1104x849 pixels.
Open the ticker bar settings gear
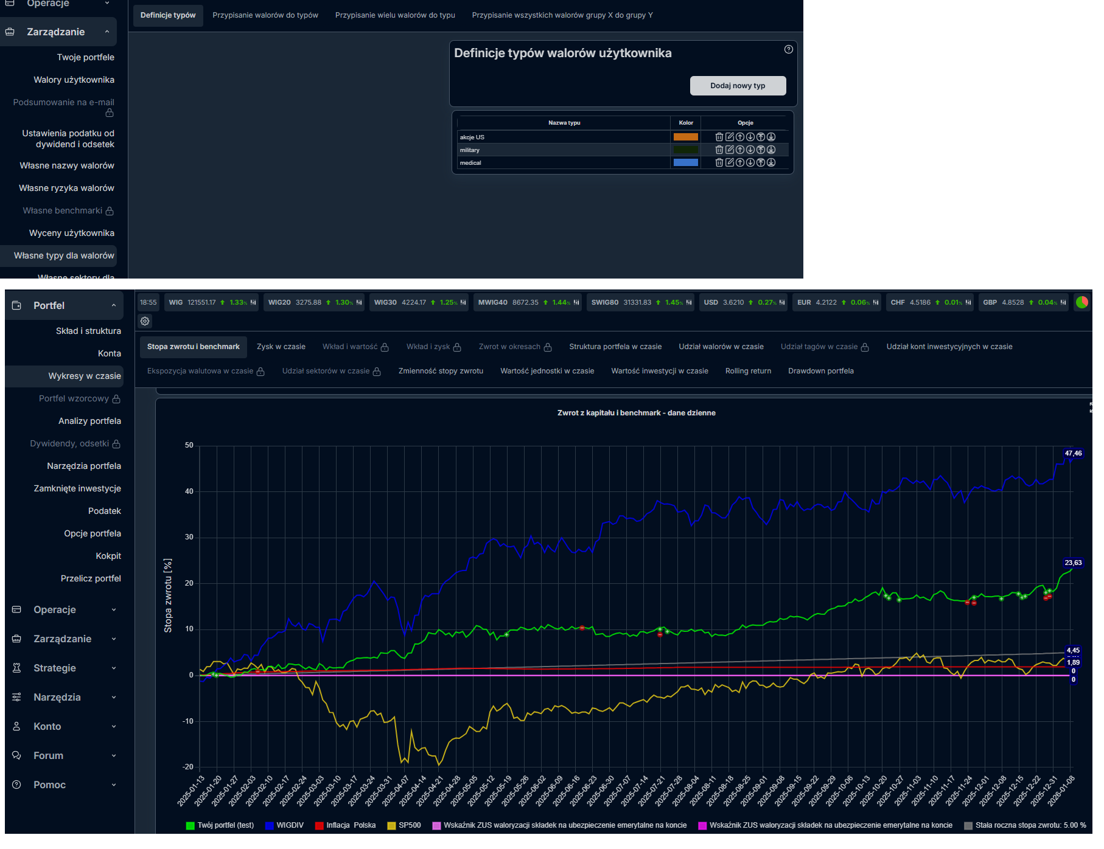(145, 321)
